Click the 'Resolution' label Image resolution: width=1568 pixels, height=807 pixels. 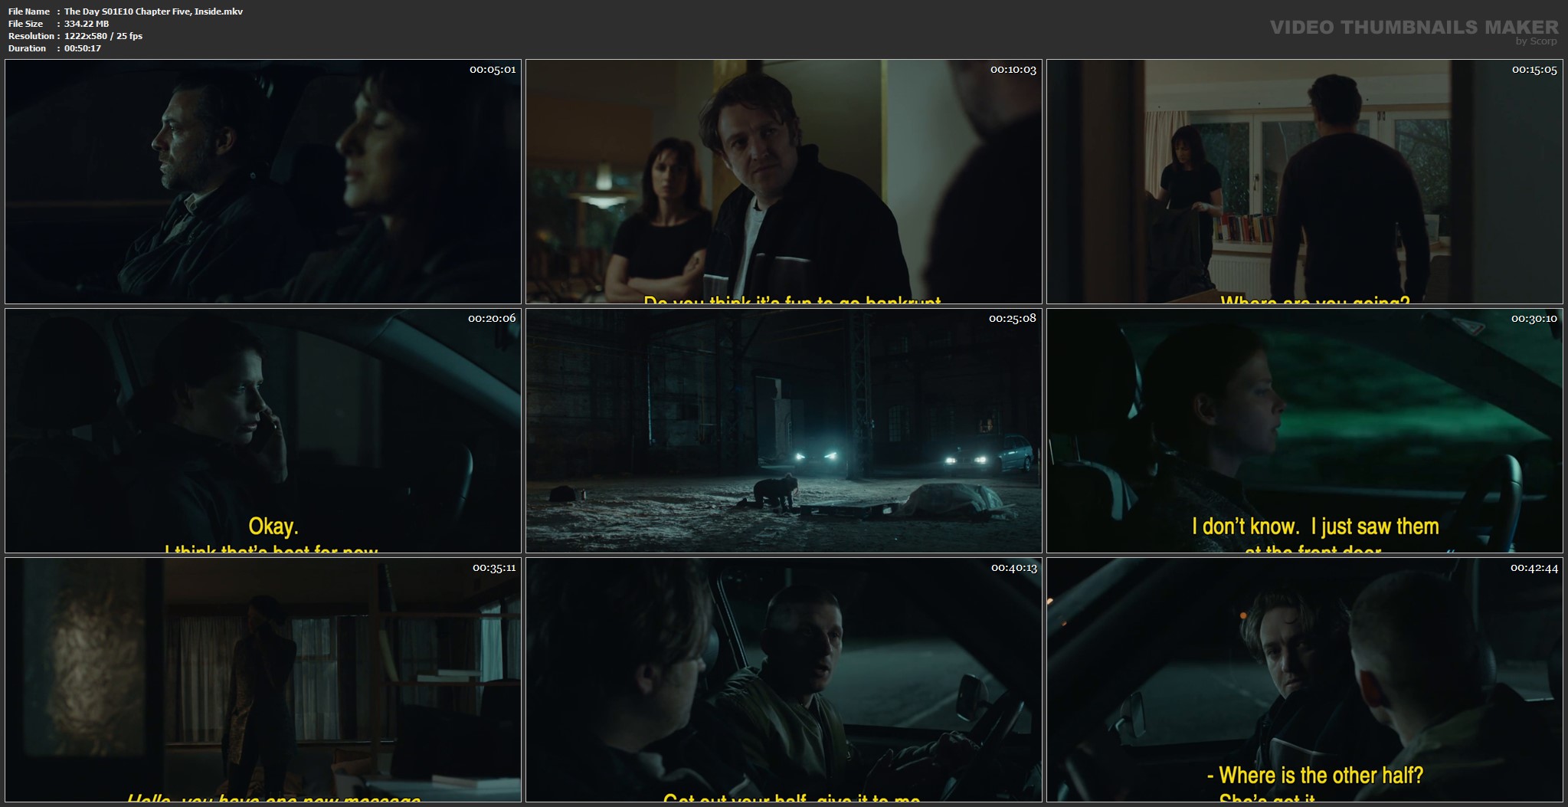(31, 36)
